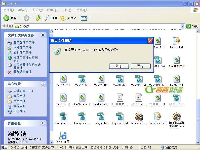Open the Back history dropdown arrow
Image resolution: width=200 pixels, height=150 pixels.
coord(20,18)
